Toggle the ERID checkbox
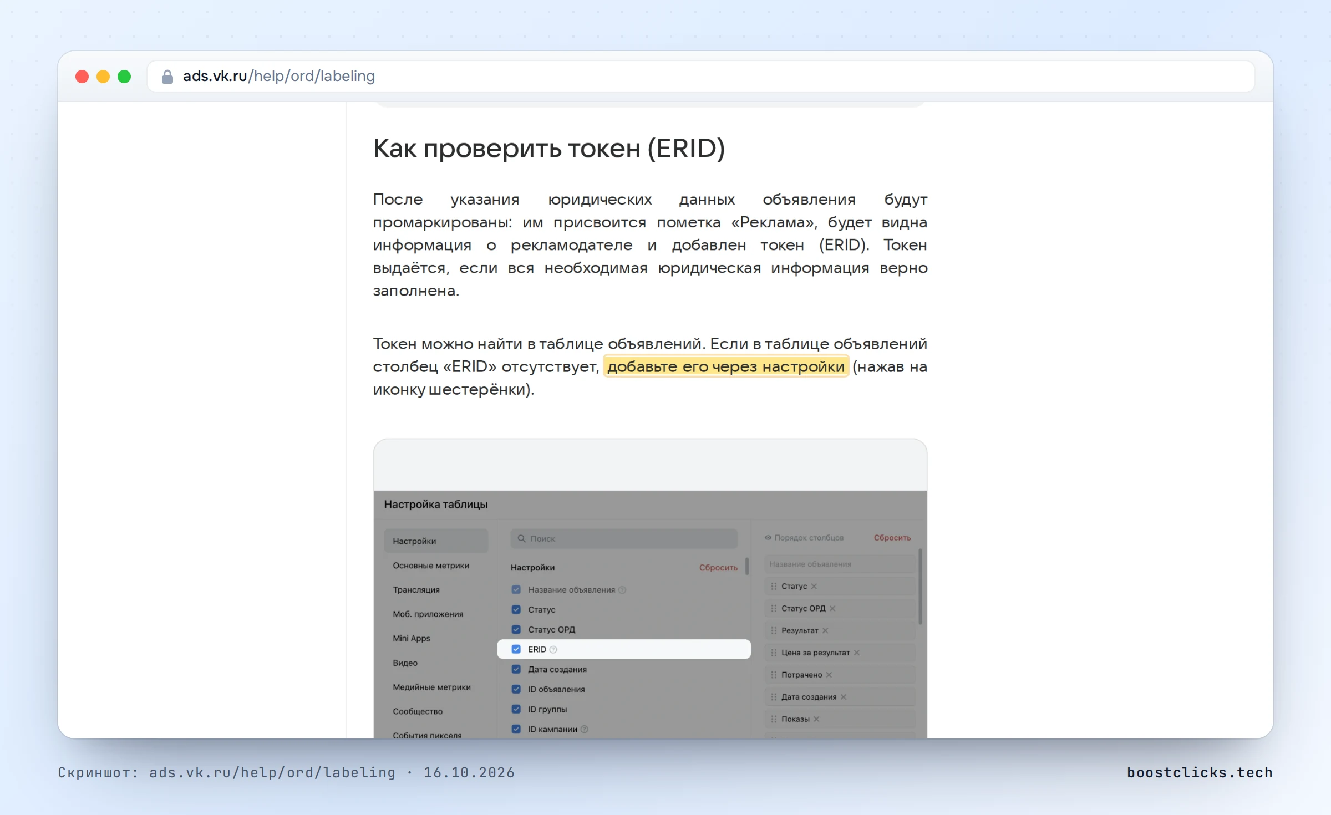The width and height of the screenshot is (1331, 815). pos(516,649)
